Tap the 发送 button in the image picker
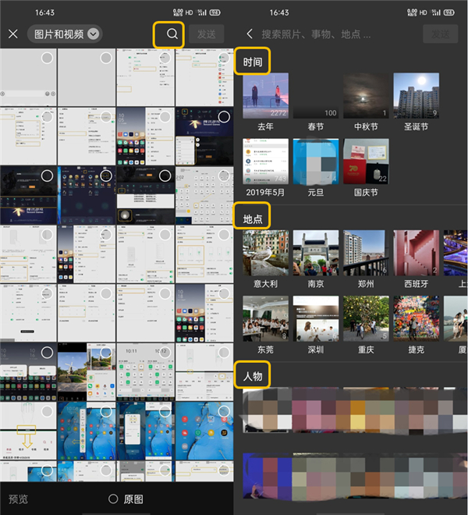468x515 pixels. click(206, 34)
